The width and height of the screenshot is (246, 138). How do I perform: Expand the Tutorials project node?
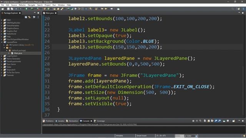click(2, 75)
